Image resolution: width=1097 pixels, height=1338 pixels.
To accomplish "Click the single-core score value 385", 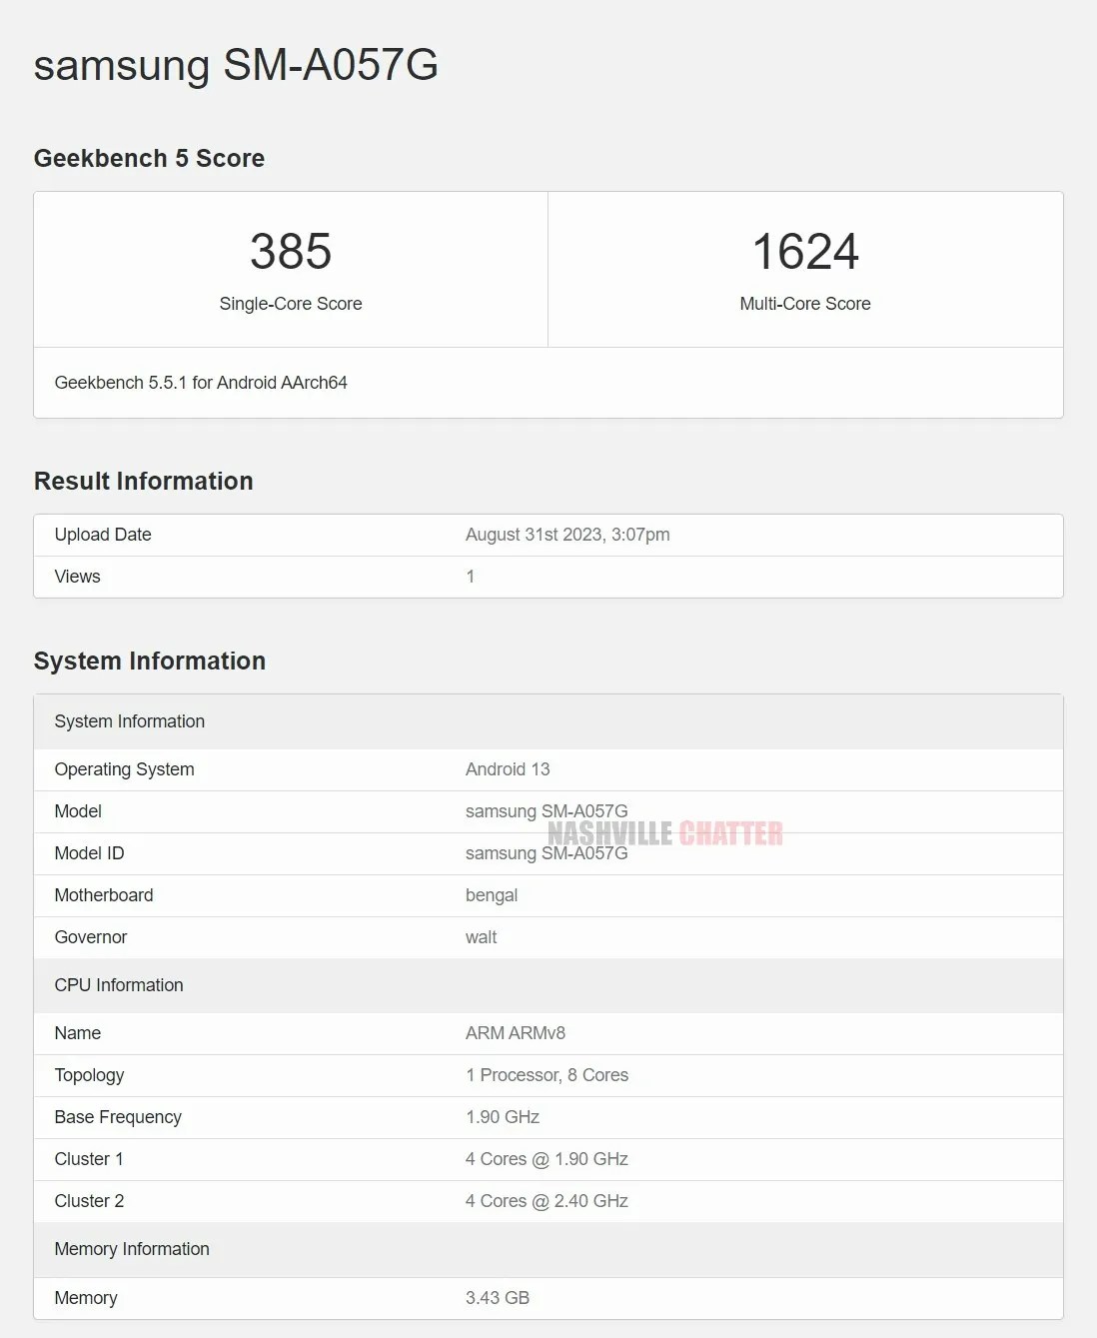I will (x=291, y=251).
